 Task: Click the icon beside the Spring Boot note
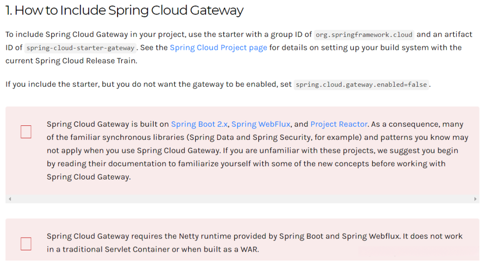[26, 132]
